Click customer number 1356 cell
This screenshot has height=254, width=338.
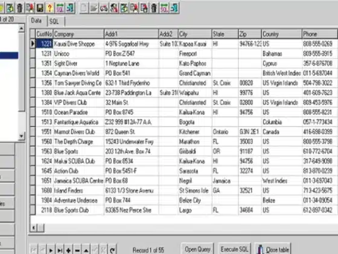(x=44, y=83)
